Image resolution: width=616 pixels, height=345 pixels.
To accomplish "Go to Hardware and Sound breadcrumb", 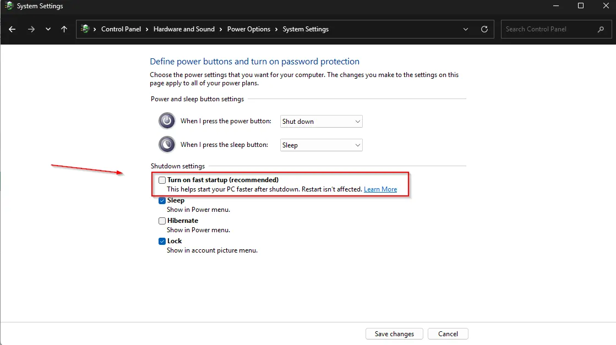I will pyautogui.click(x=184, y=29).
